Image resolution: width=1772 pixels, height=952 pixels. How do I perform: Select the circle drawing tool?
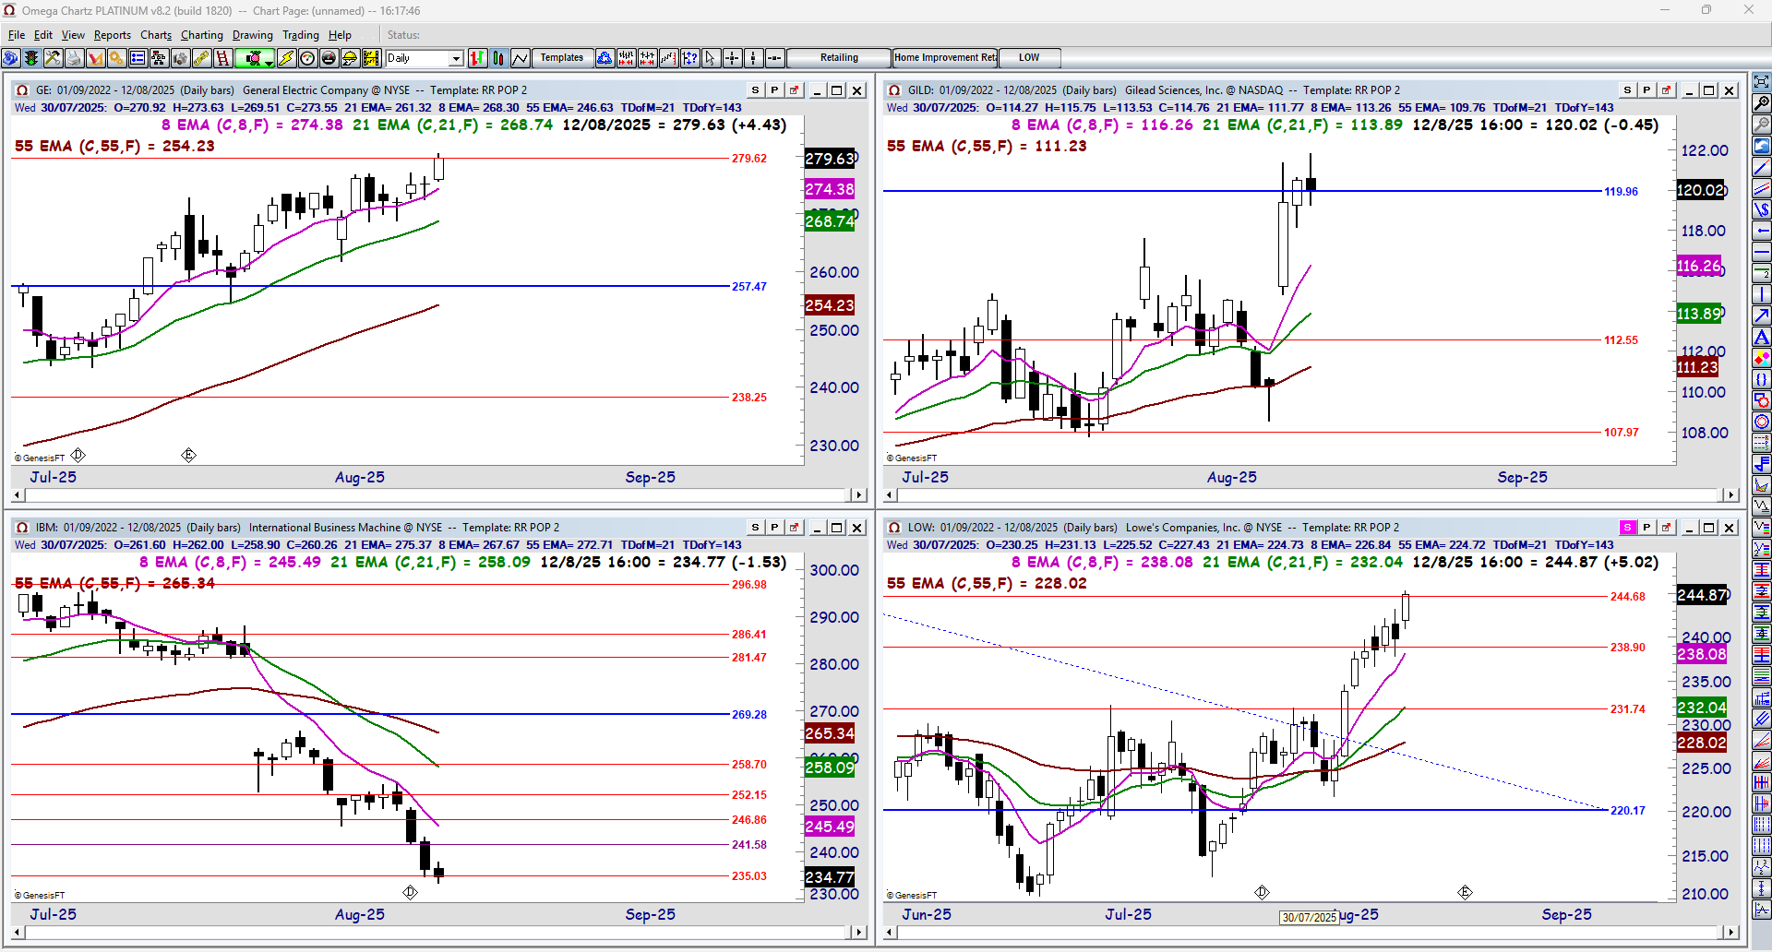pyautogui.click(x=1762, y=422)
